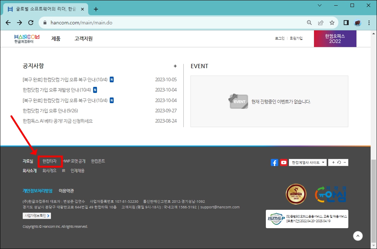Click the WINNER 2021 award badge
Viewport: 377px width, 249px height.
click(296, 194)
